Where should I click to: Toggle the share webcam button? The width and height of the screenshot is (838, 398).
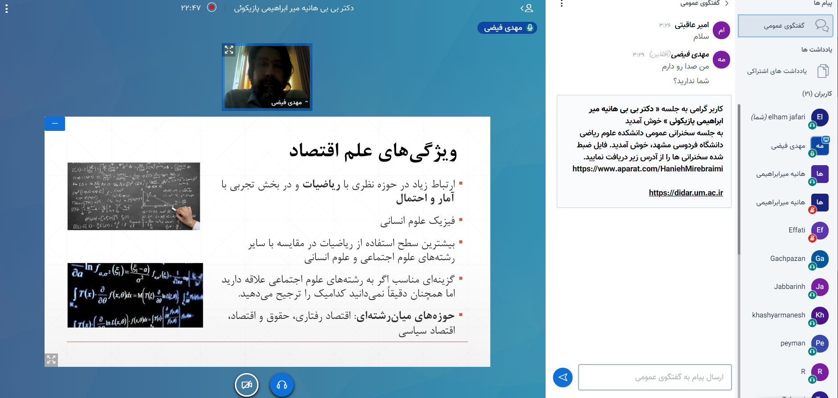coord(246,385)
